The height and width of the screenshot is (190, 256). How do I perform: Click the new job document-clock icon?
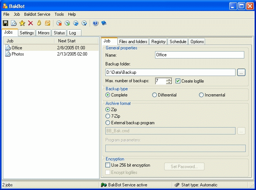pos(14,23)
